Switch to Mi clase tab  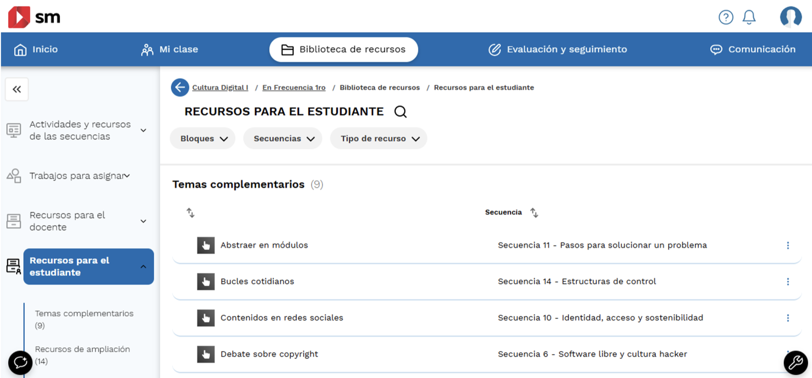[170, 49]
